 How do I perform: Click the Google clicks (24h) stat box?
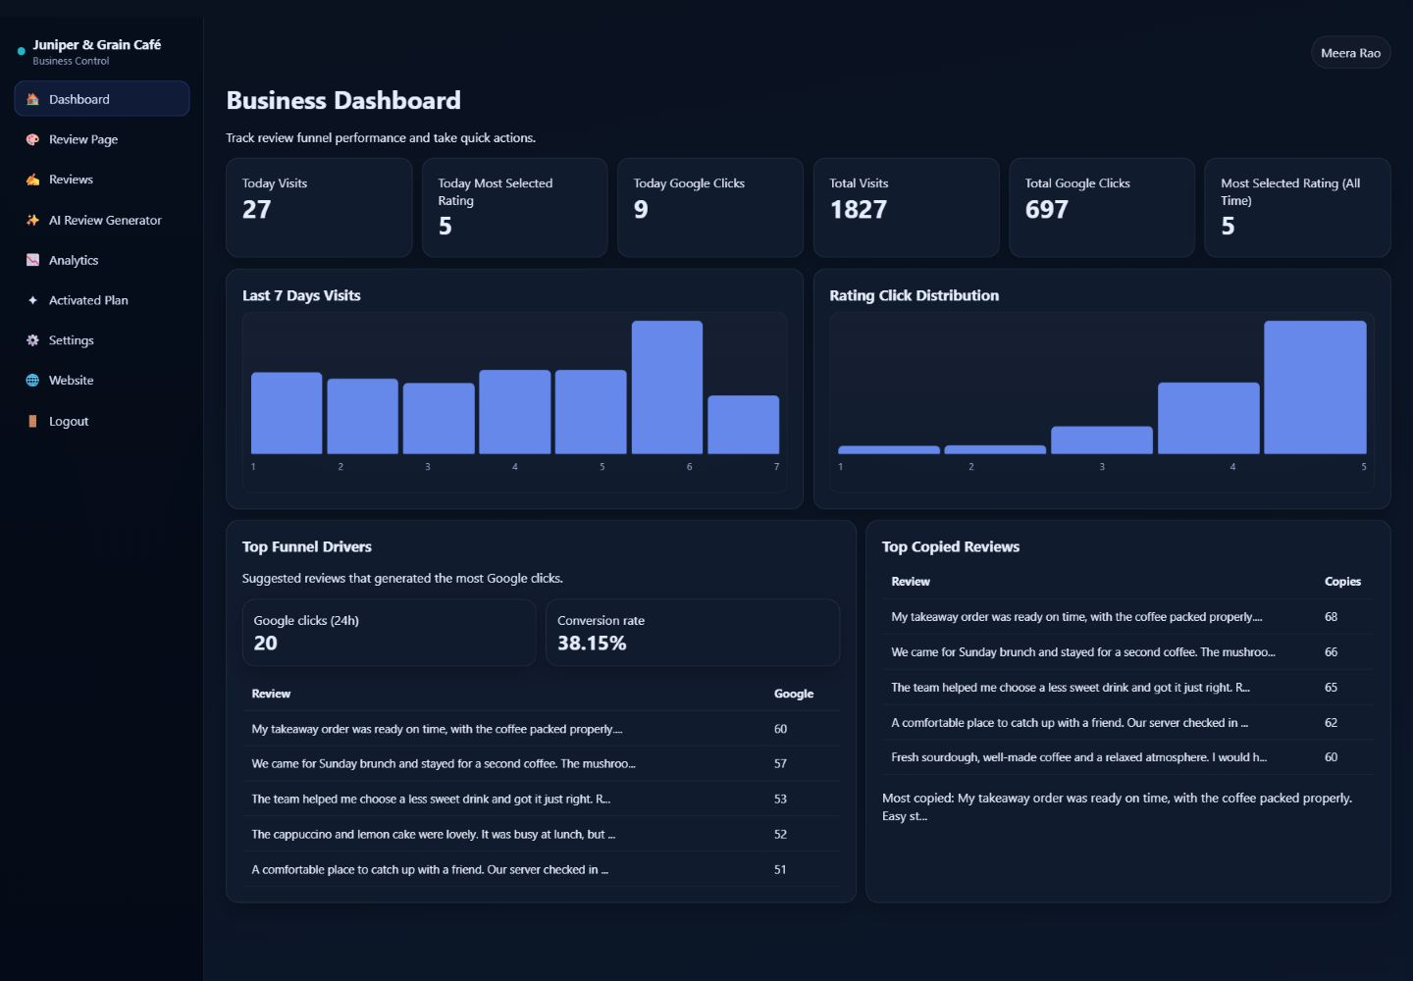(389, 633)
